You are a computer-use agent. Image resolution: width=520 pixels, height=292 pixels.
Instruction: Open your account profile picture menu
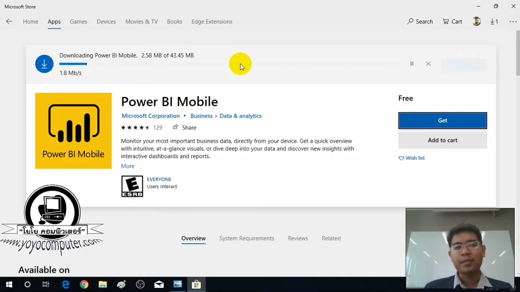[477, 21]
